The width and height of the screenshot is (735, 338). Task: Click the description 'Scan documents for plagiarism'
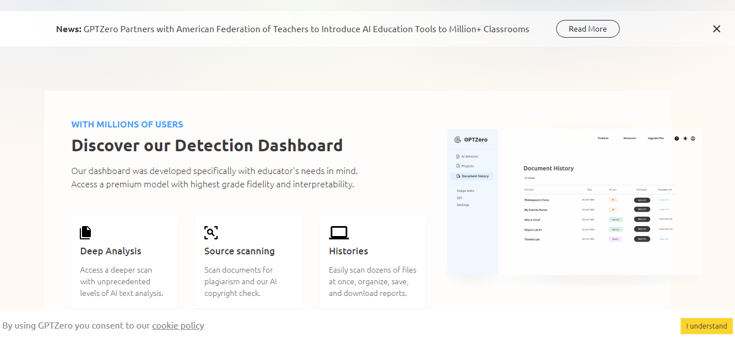point(240,281)
